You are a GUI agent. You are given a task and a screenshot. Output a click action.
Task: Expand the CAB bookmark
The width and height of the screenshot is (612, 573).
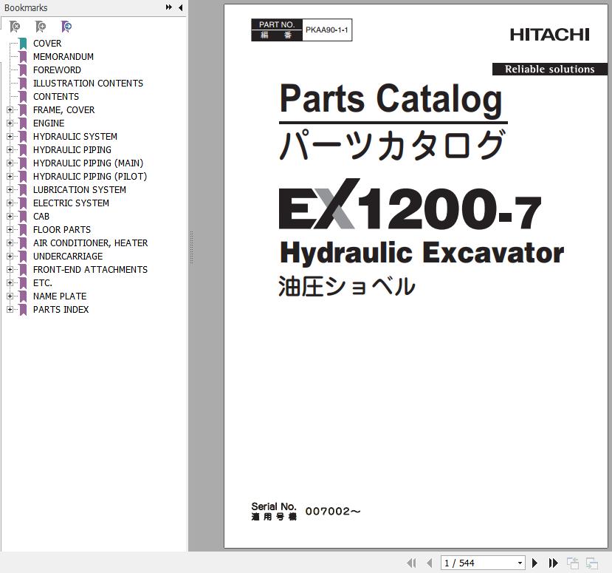[10, 216]
